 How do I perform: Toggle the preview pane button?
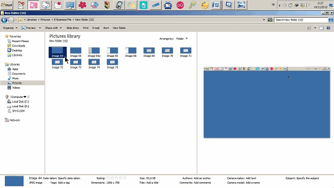[321, 28]
